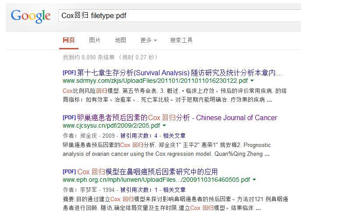Viewport: 346px width, 217px height.
Task: Click the [PDF] tag of 第十七章生存分析 result
Action: [69, 73]
